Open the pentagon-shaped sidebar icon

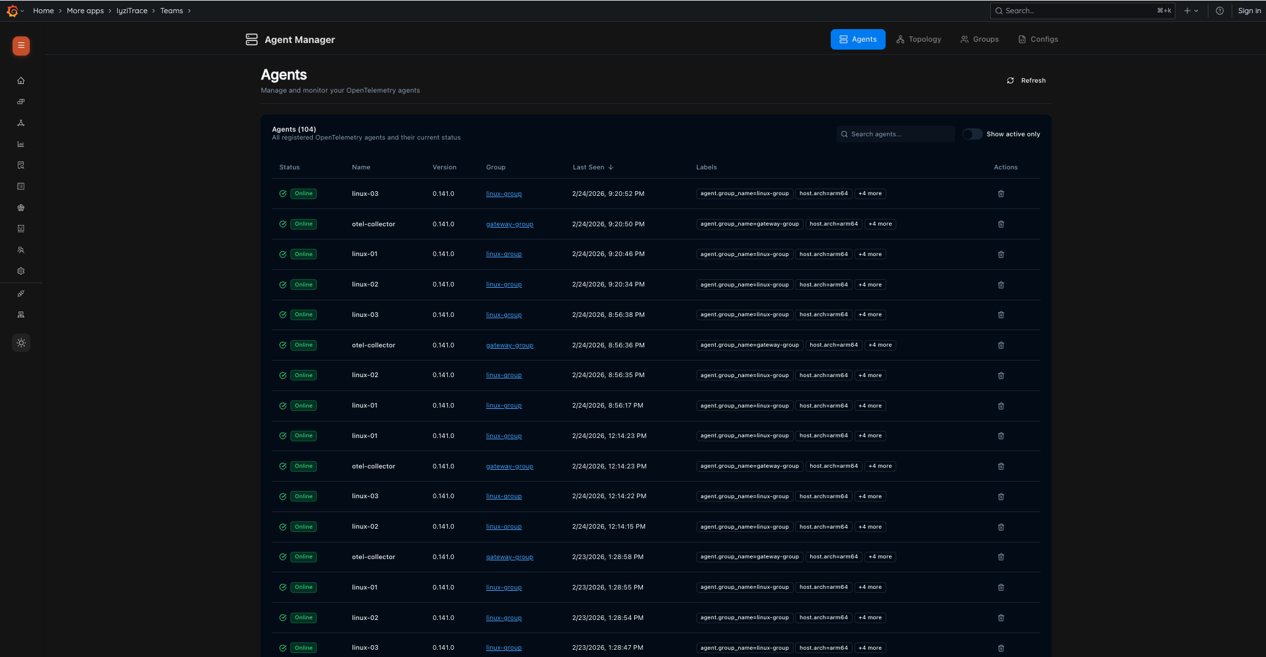tap(21, 208)
